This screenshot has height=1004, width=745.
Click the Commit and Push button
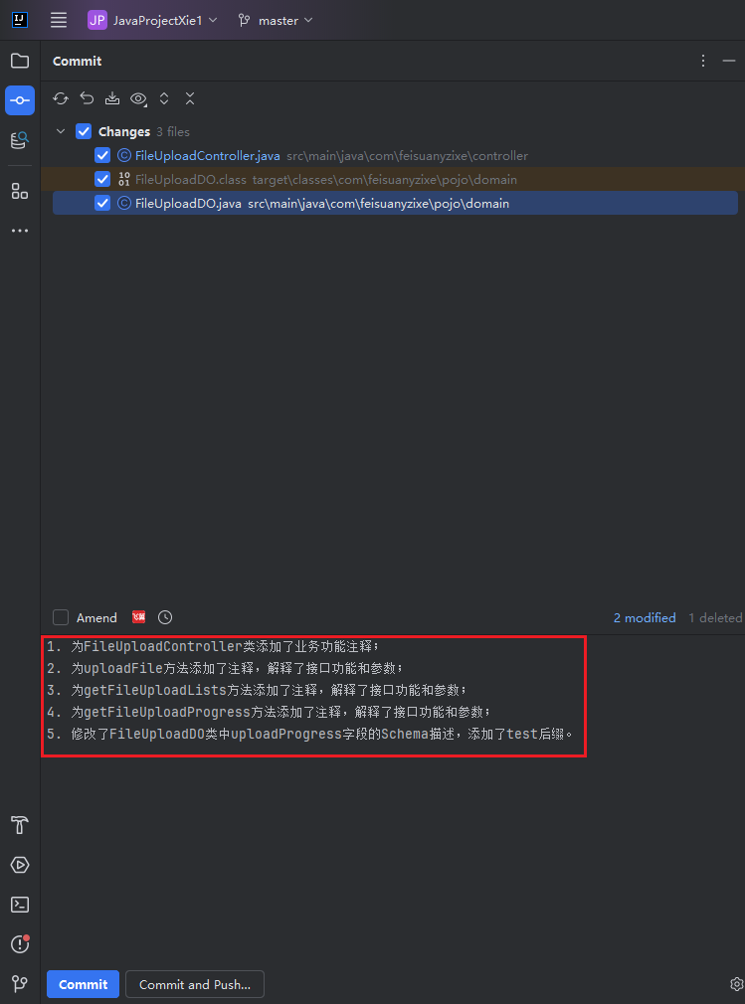[195, 984]
